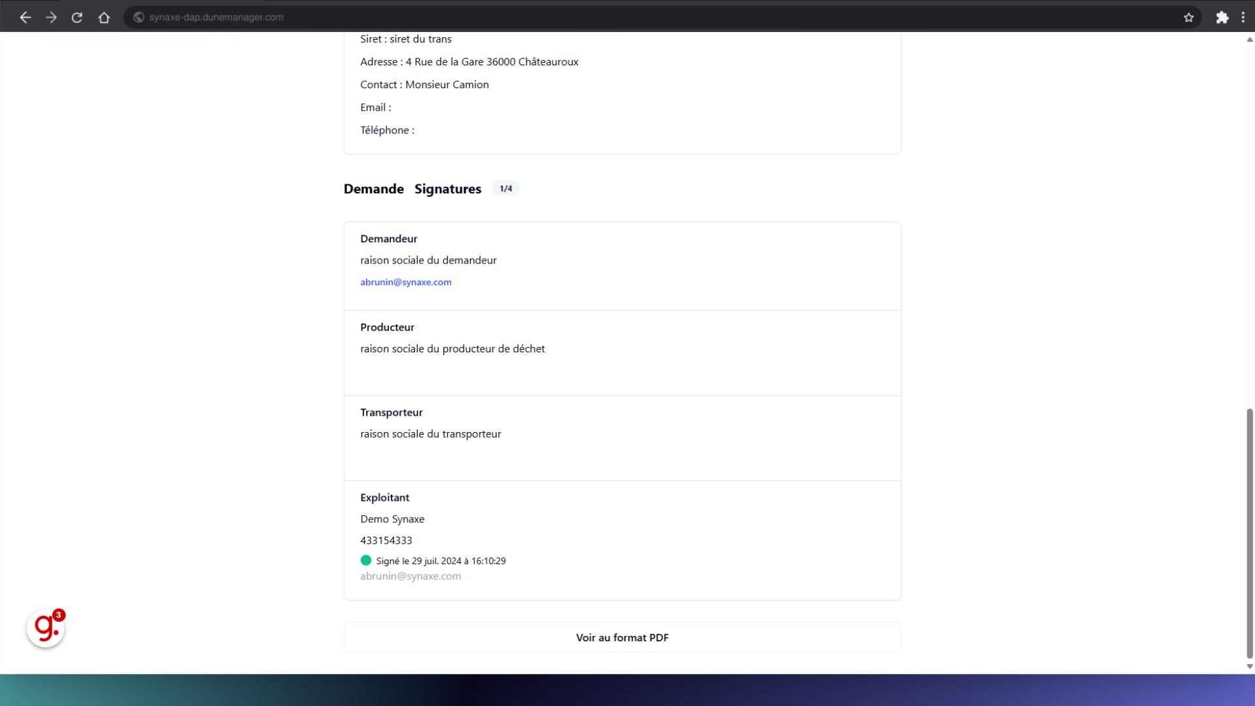Click the scrollbar down arrow
Image resolution: width=1255 pixels, height=706 pixels.
[x=1249, y=667]
